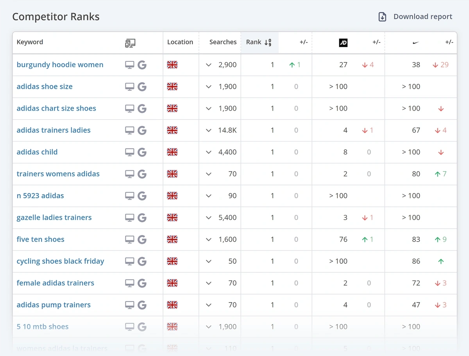Viewport: 469px width, 356px height.
Task: Click the Competitor Ranks heading
Action: [56, 17]
